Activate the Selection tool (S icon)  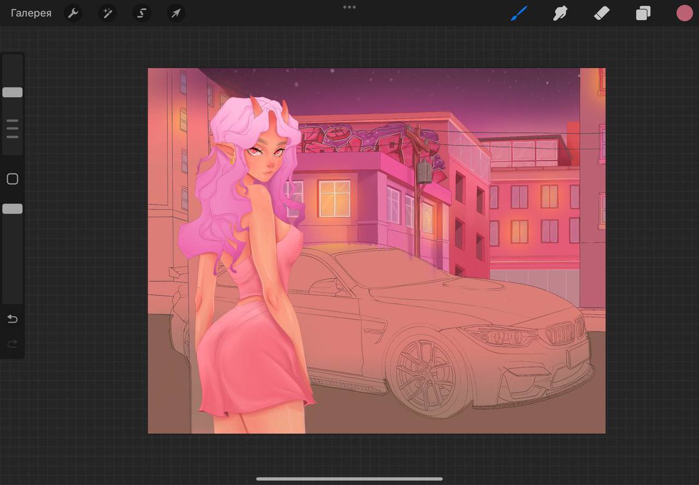pyautogui.click(x=142, y=13)
